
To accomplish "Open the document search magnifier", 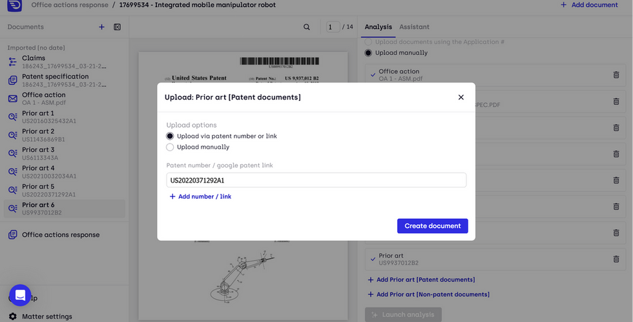I will pos(307,27).
